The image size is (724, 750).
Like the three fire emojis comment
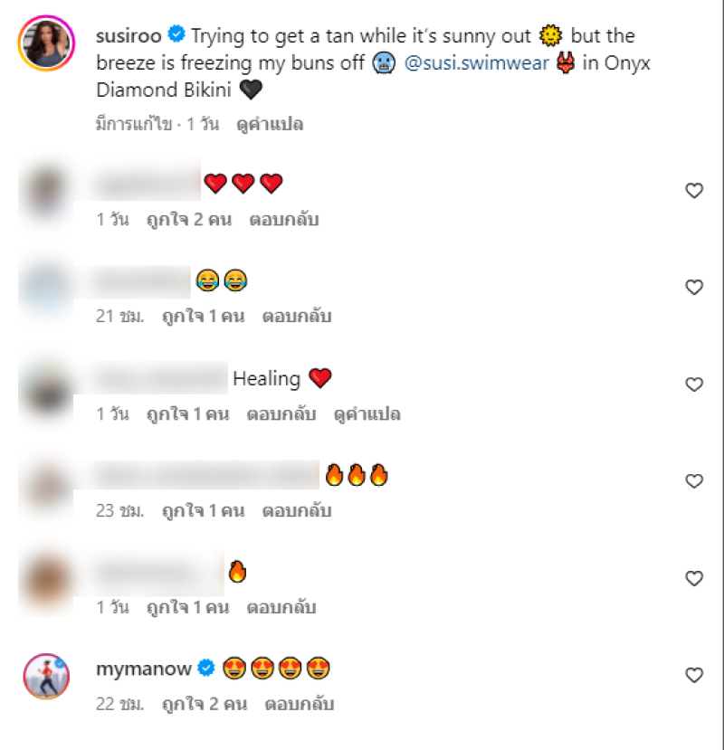click(x=694, y=480)
